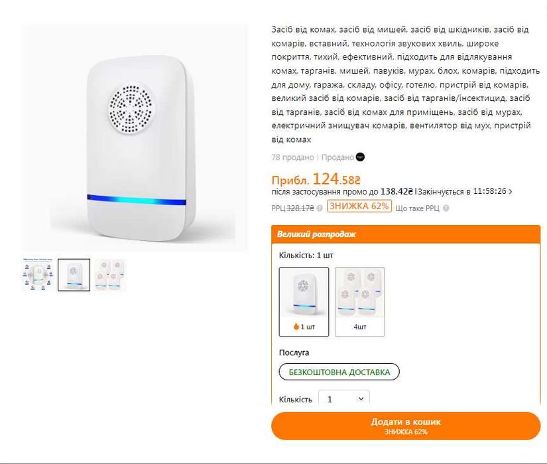Choose the 4шт pack option
Viewport: 547px width, 464px height.
click(359, 301)
